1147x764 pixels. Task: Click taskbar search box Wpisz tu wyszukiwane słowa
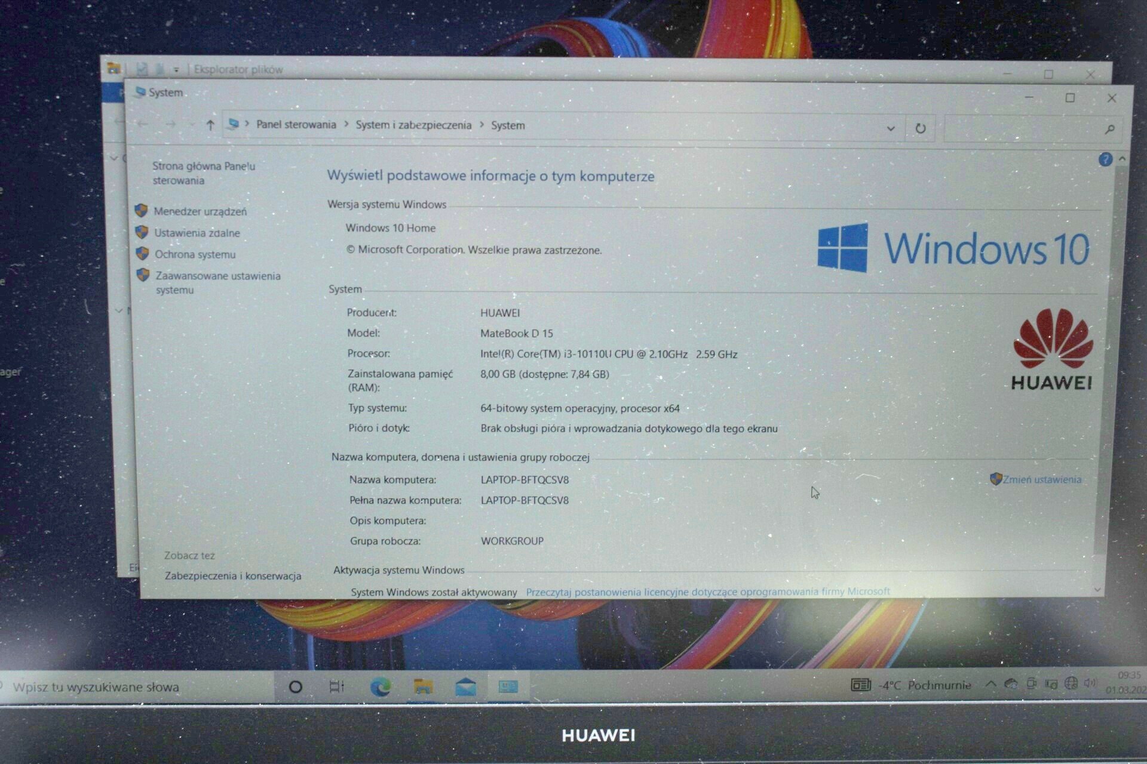(136, 687)
